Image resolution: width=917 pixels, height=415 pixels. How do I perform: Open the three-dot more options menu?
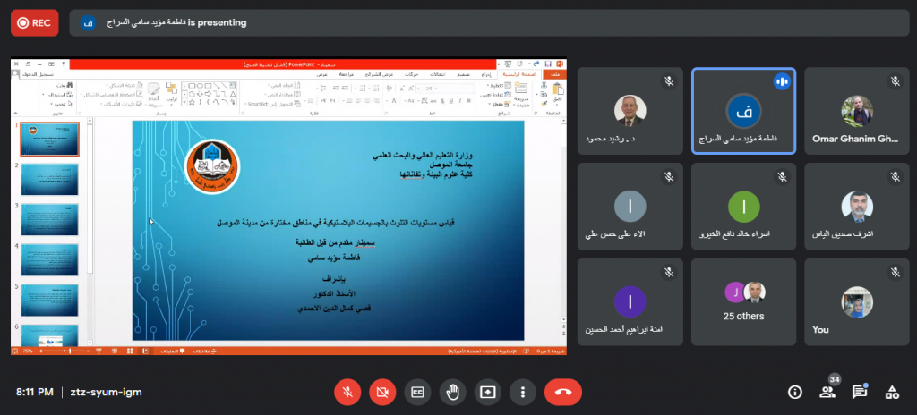[523, 392]
